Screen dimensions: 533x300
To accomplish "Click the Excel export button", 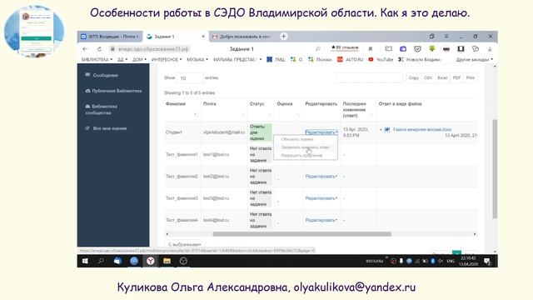I will [x=442, y=77].
